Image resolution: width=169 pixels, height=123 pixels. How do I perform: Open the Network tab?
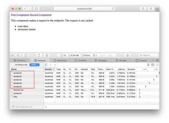[x=40, y=61]
